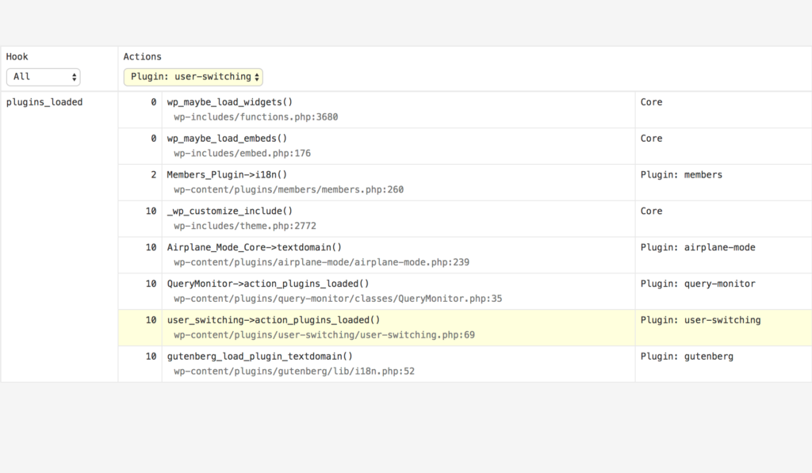Click QueryMonitor->action_plugins_loaded() action
812x473 pixels.
coord(268,283)
